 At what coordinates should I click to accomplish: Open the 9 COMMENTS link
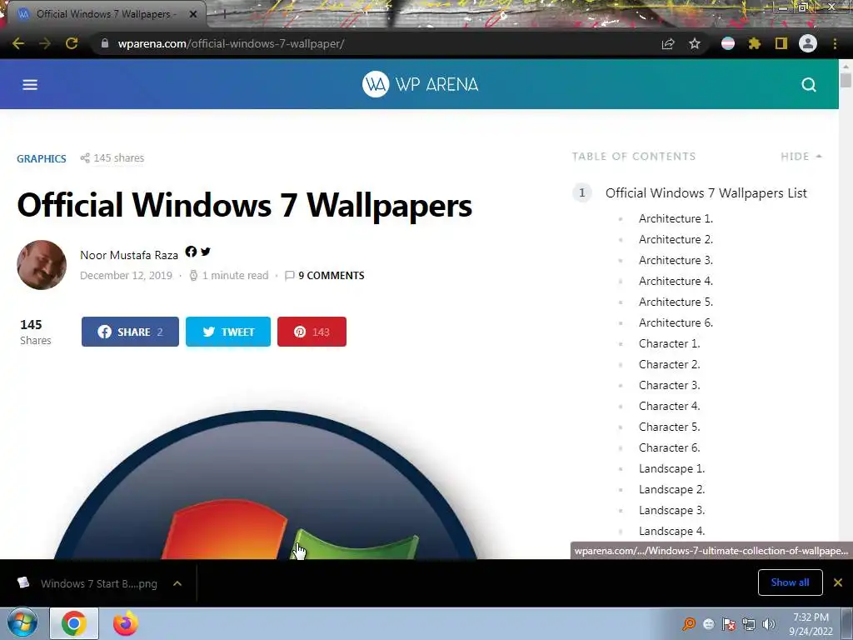[325, 275]
